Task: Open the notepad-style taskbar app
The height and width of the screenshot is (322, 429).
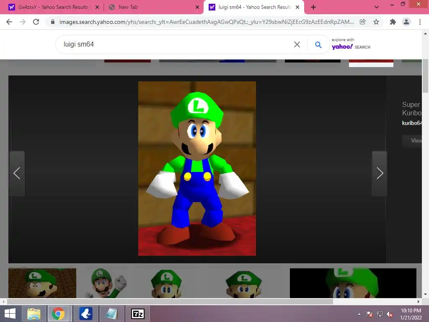Action: coord(111,314)
